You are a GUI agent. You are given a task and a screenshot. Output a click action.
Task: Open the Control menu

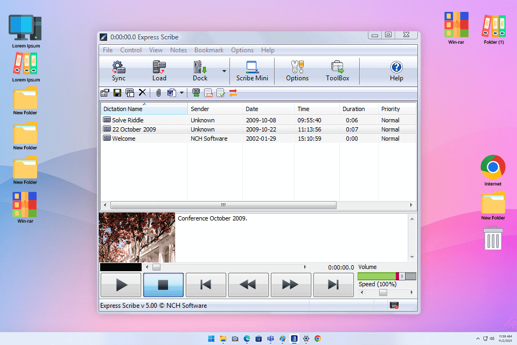coord(131,50)
